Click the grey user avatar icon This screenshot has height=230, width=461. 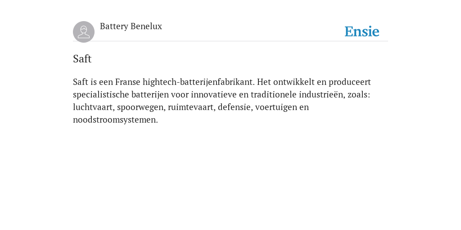[x=84, y=32]
